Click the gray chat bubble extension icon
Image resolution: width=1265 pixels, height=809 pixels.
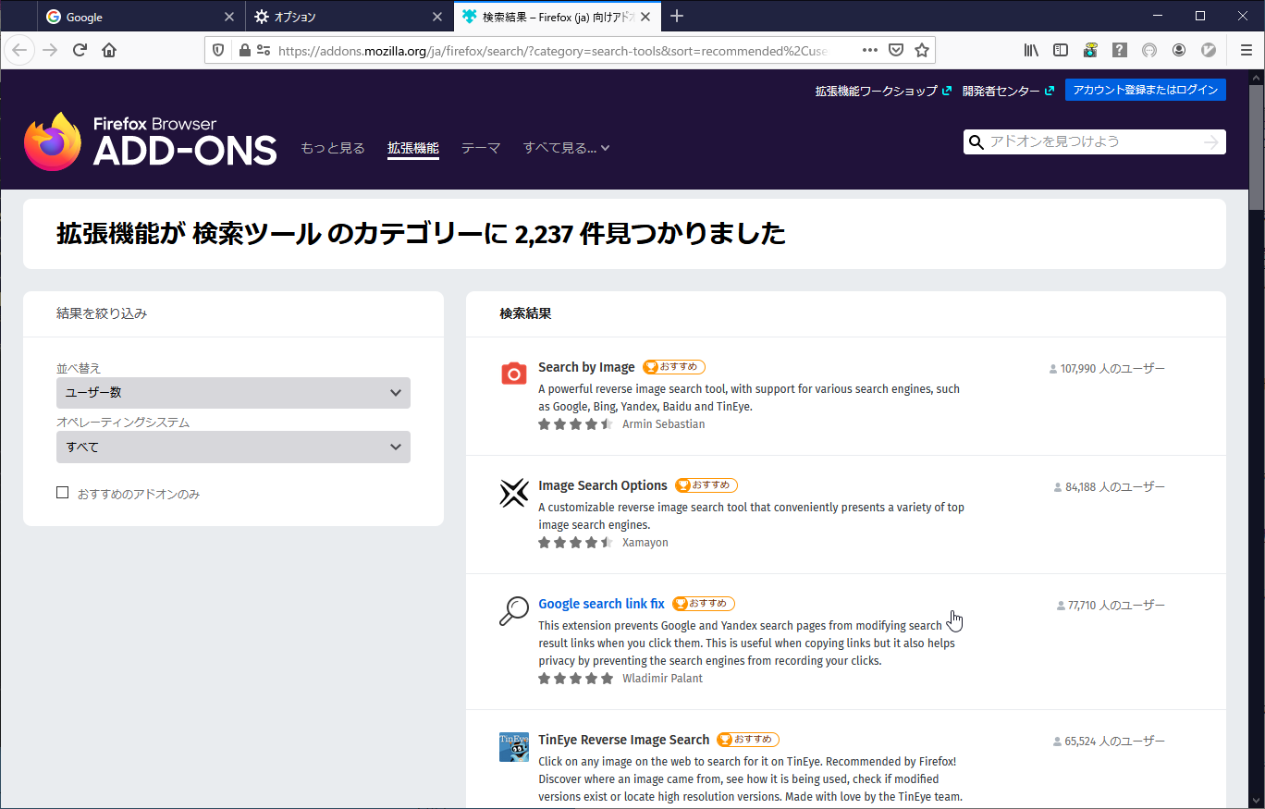1149,50
